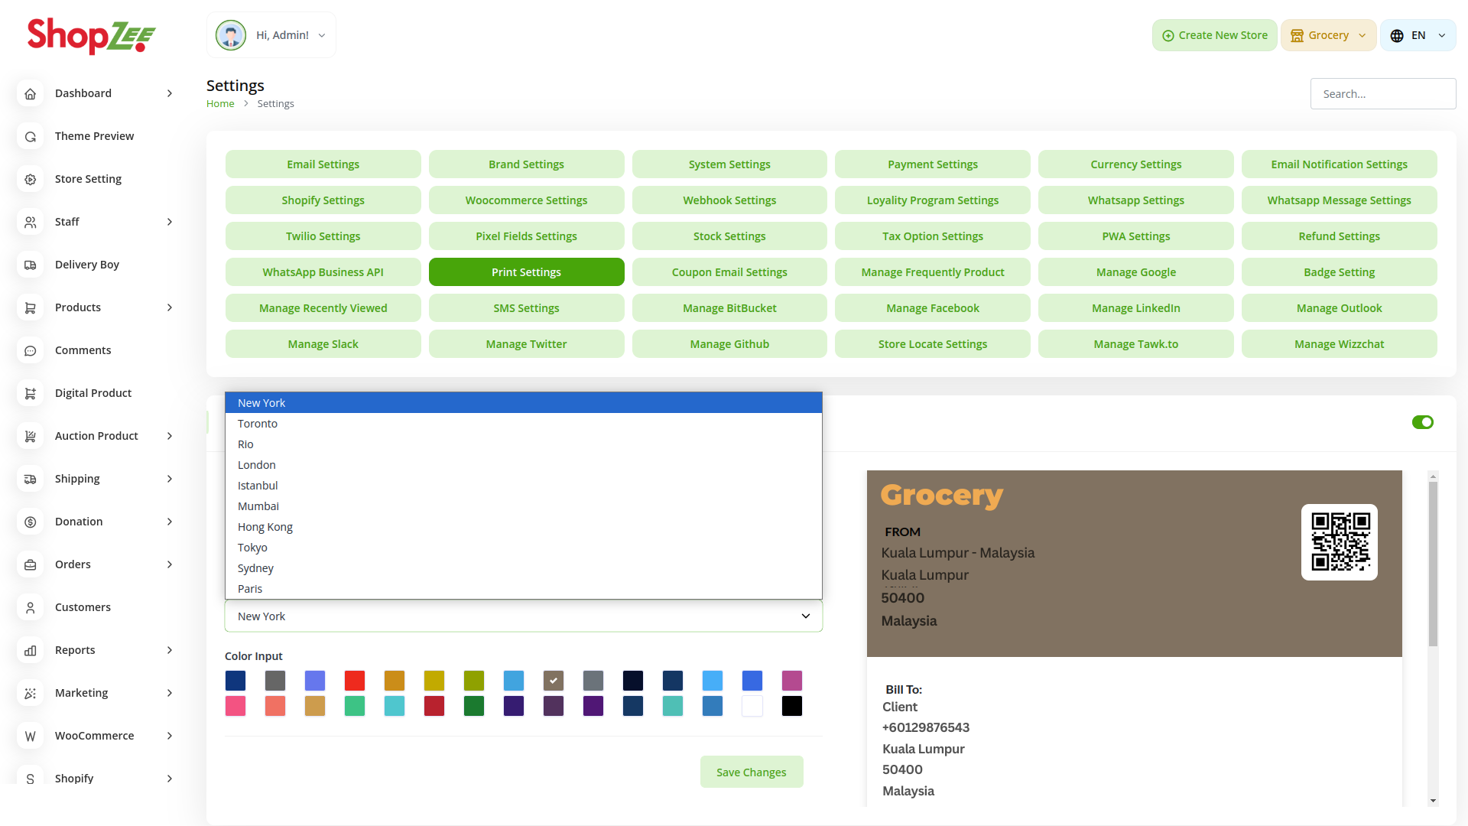Choose Istanbul from the dropdown list
Screen dimensions: 1468x826
pos(258,486)
